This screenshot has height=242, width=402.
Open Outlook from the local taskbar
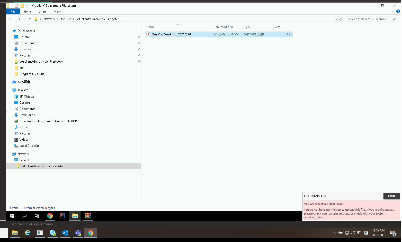pos(65,233)
